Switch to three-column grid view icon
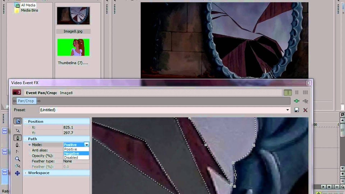This screenshot has height=194, width=345. click(305, 92)
